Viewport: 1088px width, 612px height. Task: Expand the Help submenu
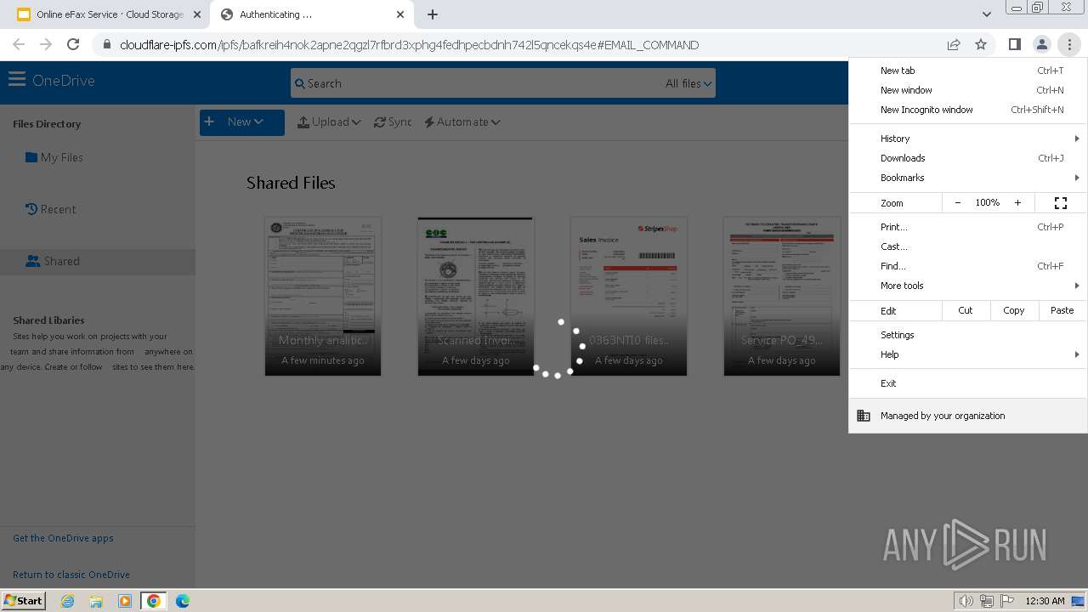(968, 354)
